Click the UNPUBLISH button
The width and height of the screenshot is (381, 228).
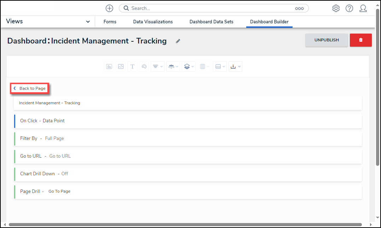tap(326, 40)
